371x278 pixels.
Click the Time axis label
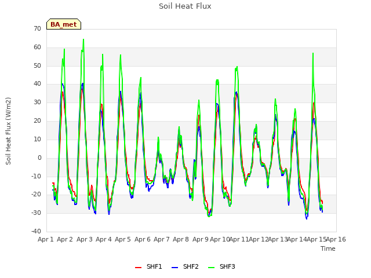pos(328,248)
